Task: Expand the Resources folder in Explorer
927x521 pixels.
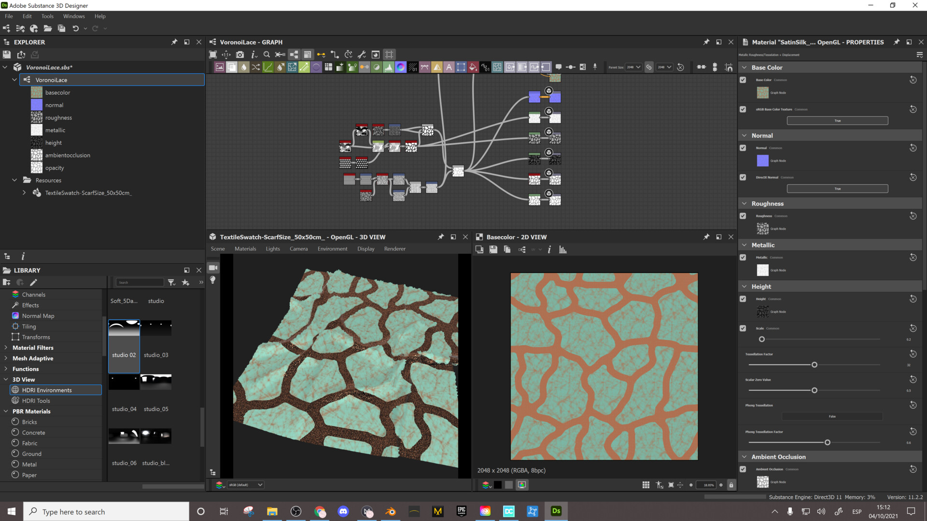Action: coord(14,180)
